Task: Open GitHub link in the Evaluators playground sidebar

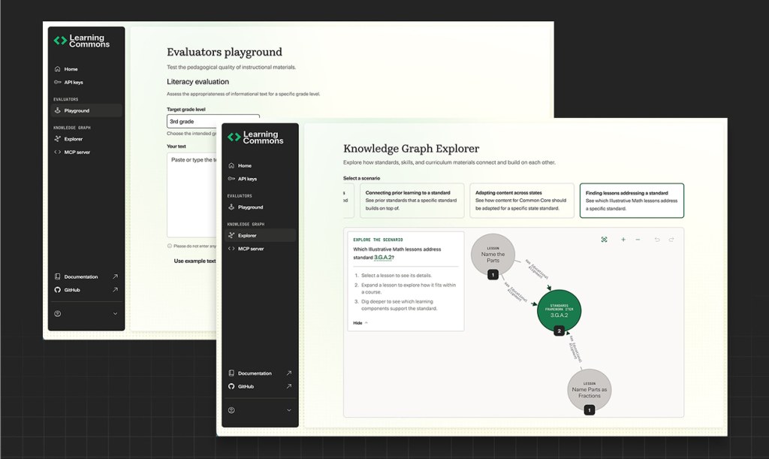Action: click(86, 290)
